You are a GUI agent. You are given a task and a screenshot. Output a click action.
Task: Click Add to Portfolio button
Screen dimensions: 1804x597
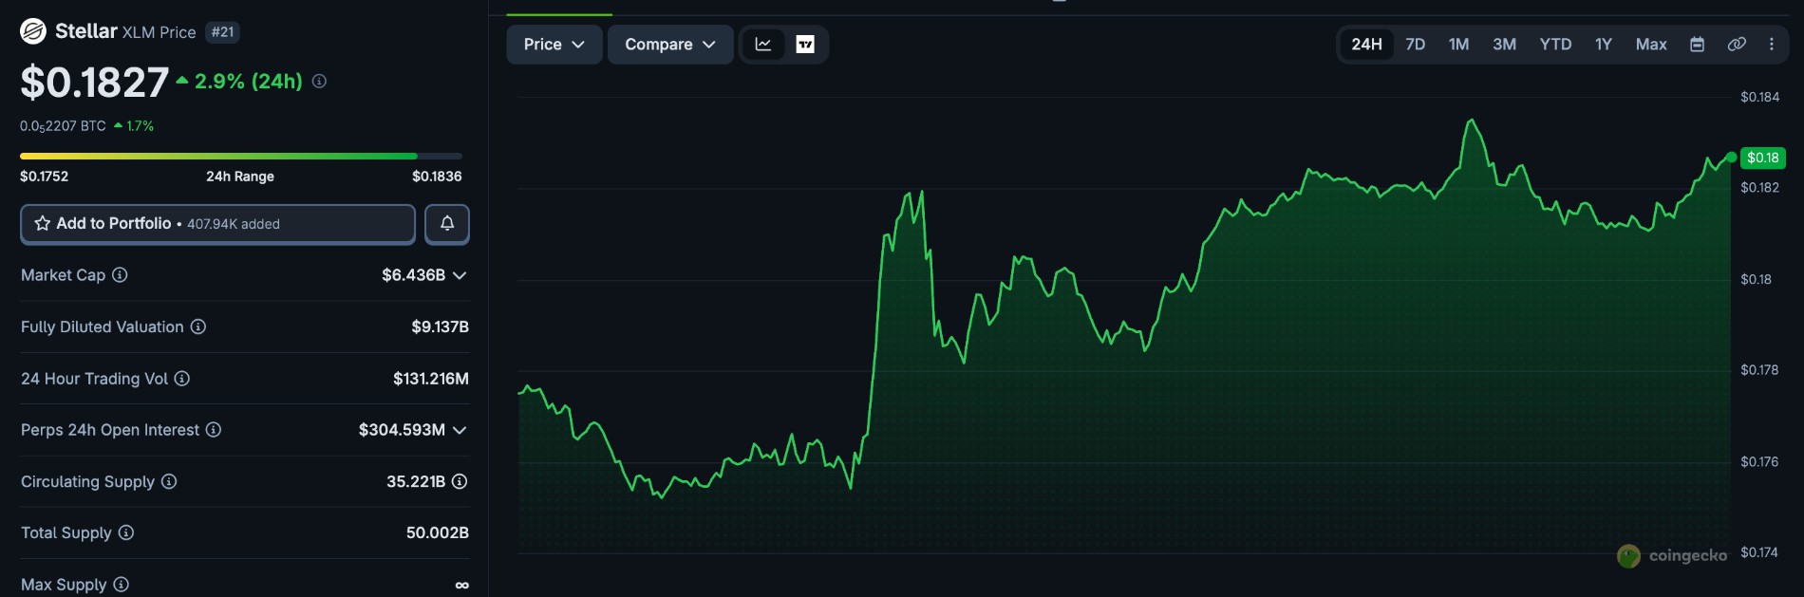pos(217,224)
